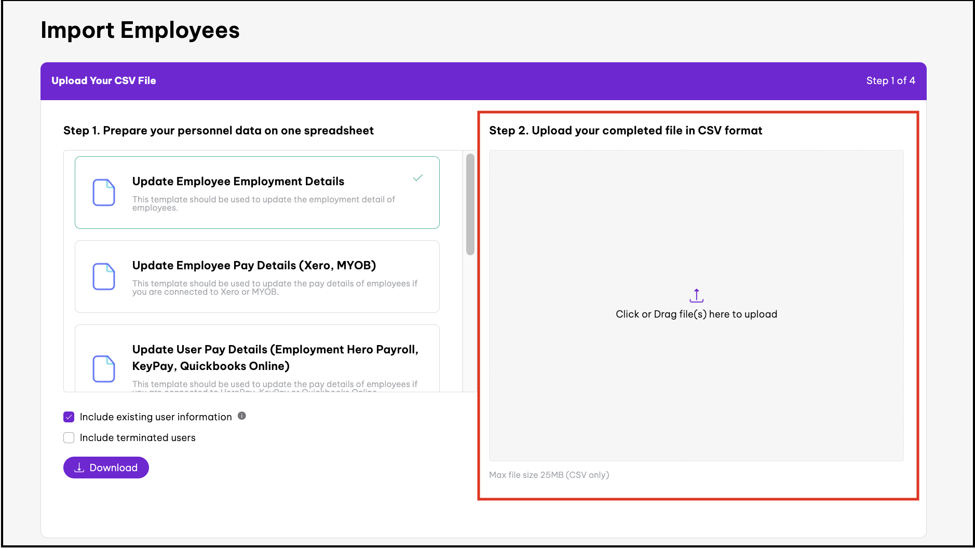Viewport: 975px width, 549px height.
Task: Open info tooltip for existing user information
Action: point(242,416)
